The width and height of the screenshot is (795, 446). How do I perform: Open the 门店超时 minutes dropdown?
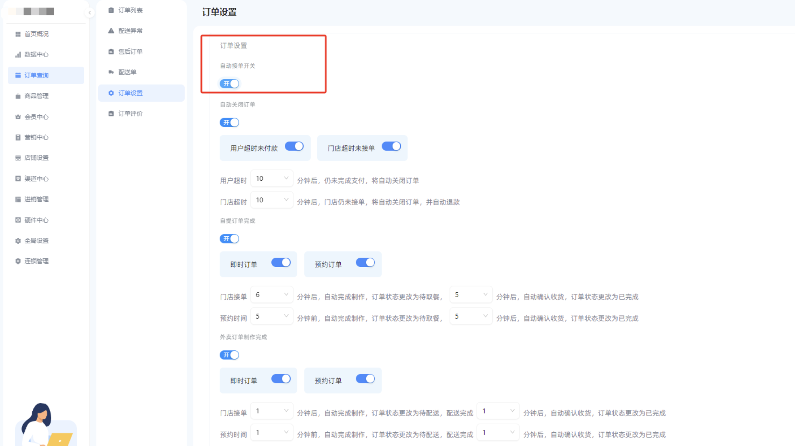coord(272,200)
